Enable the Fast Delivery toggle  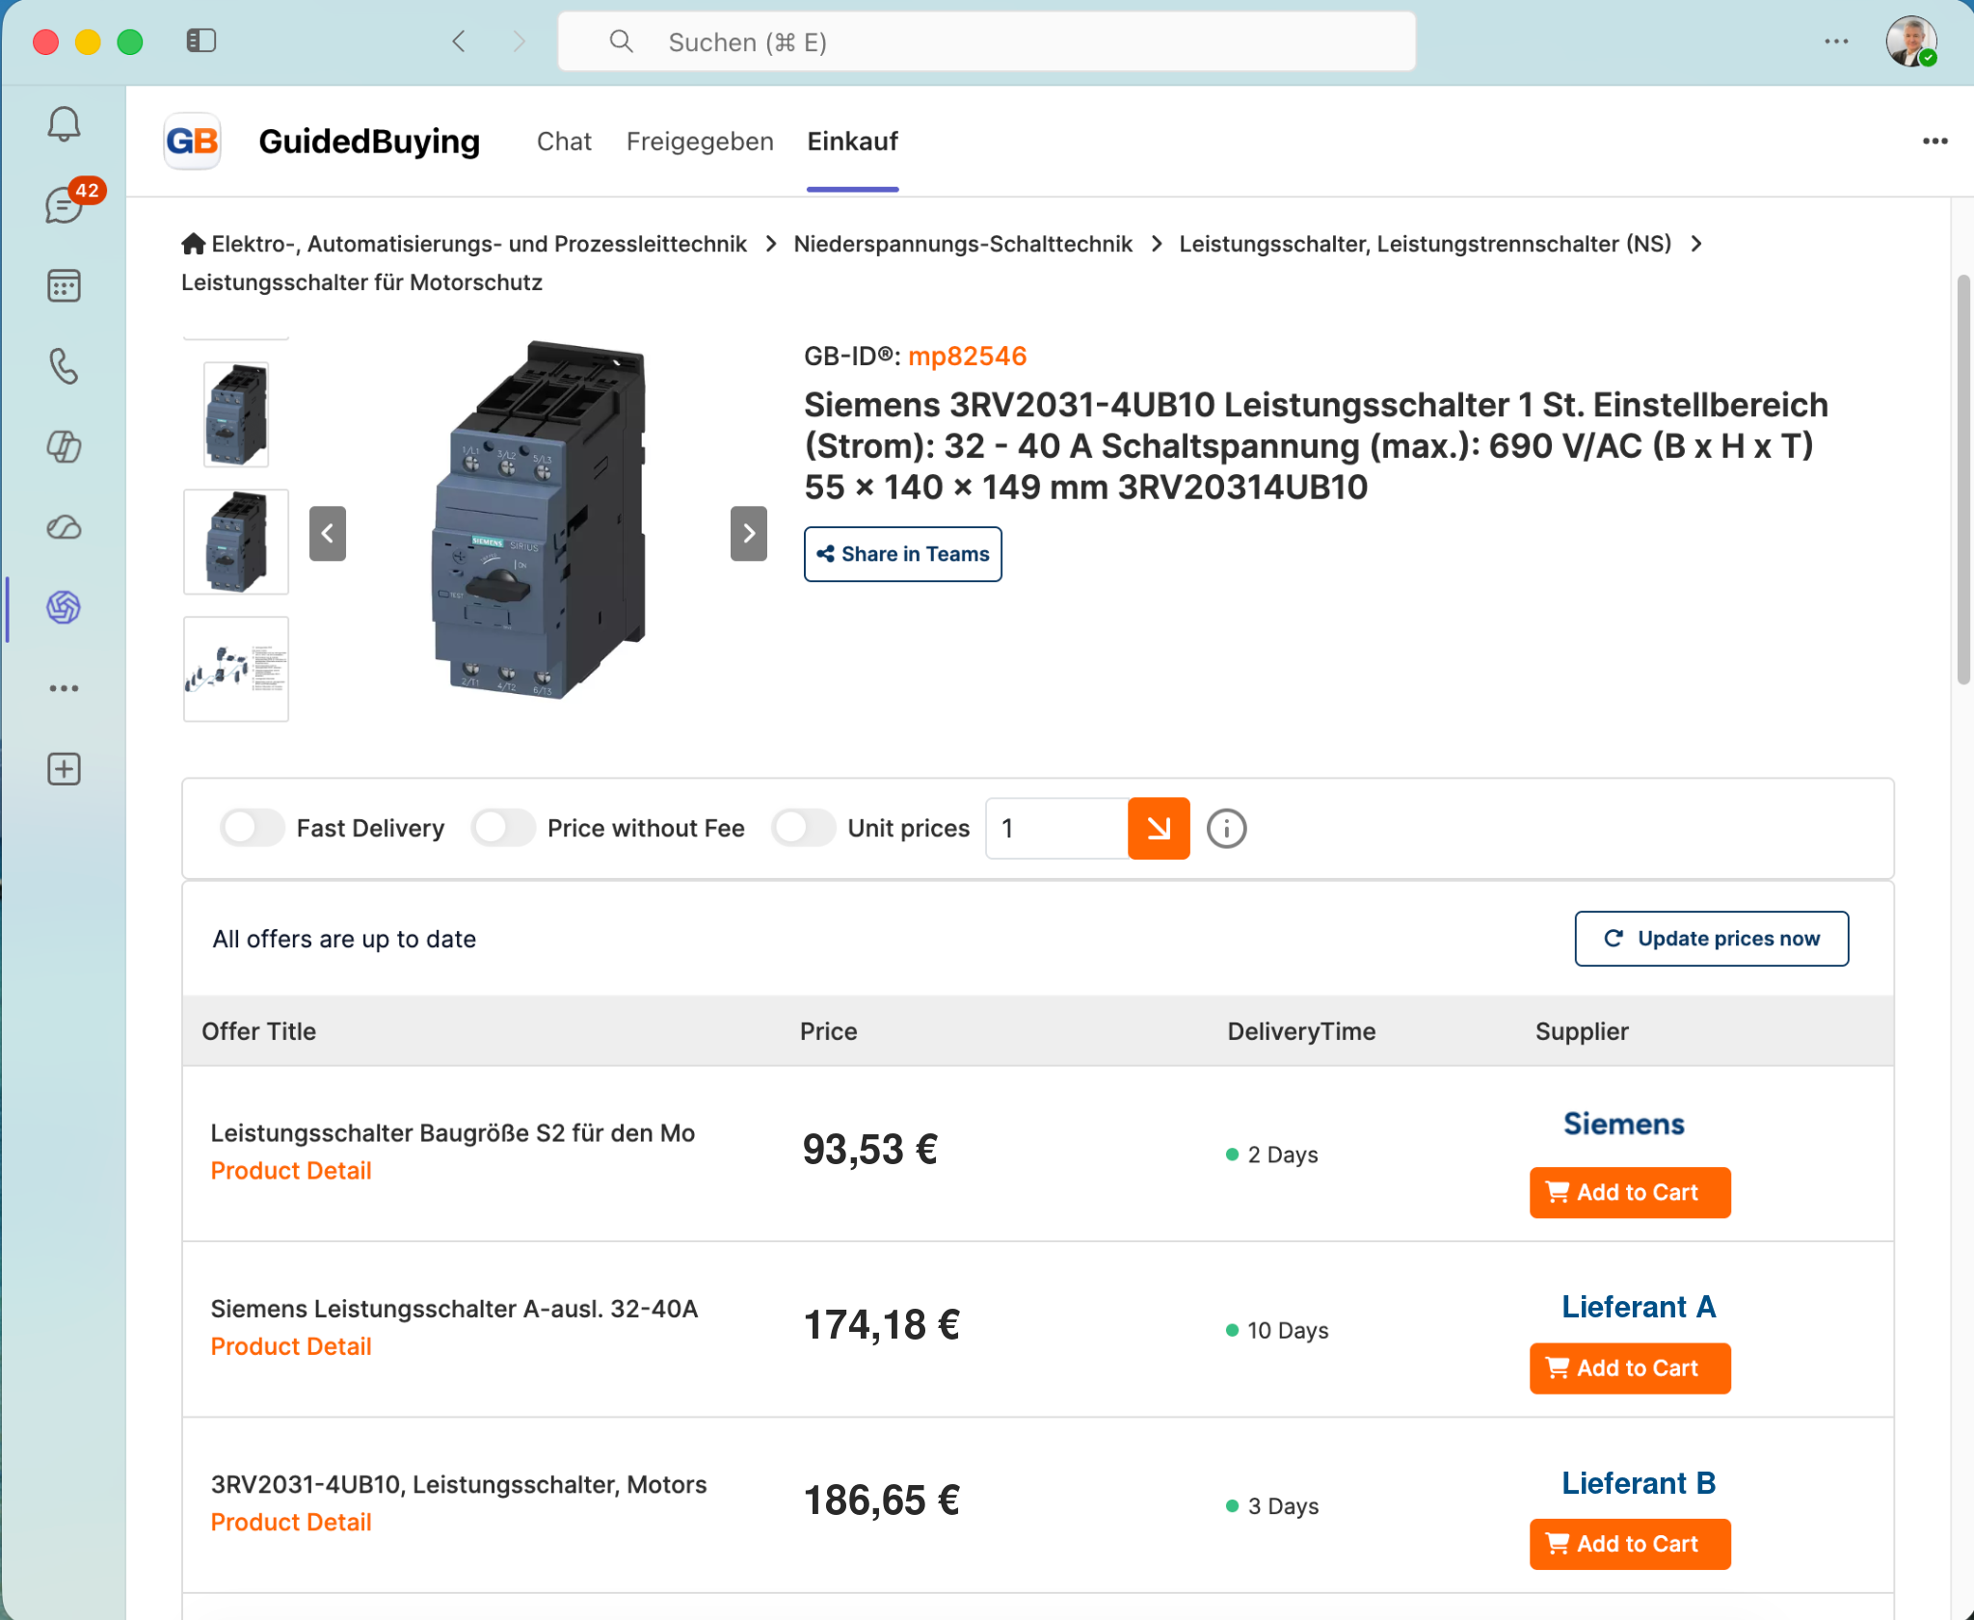[252, 828]
